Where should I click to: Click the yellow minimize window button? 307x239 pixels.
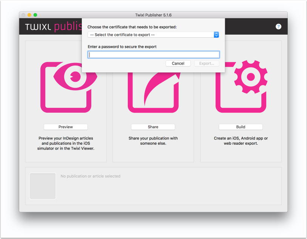[x=29, y=15]
